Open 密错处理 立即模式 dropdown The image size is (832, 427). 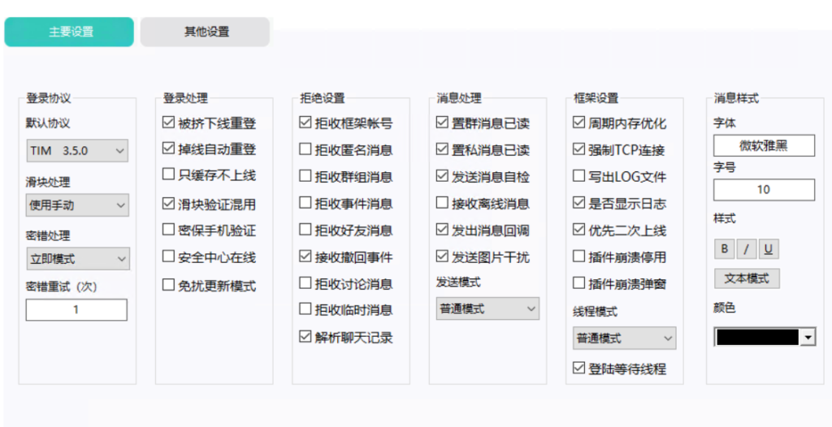[x=77, y=259]
